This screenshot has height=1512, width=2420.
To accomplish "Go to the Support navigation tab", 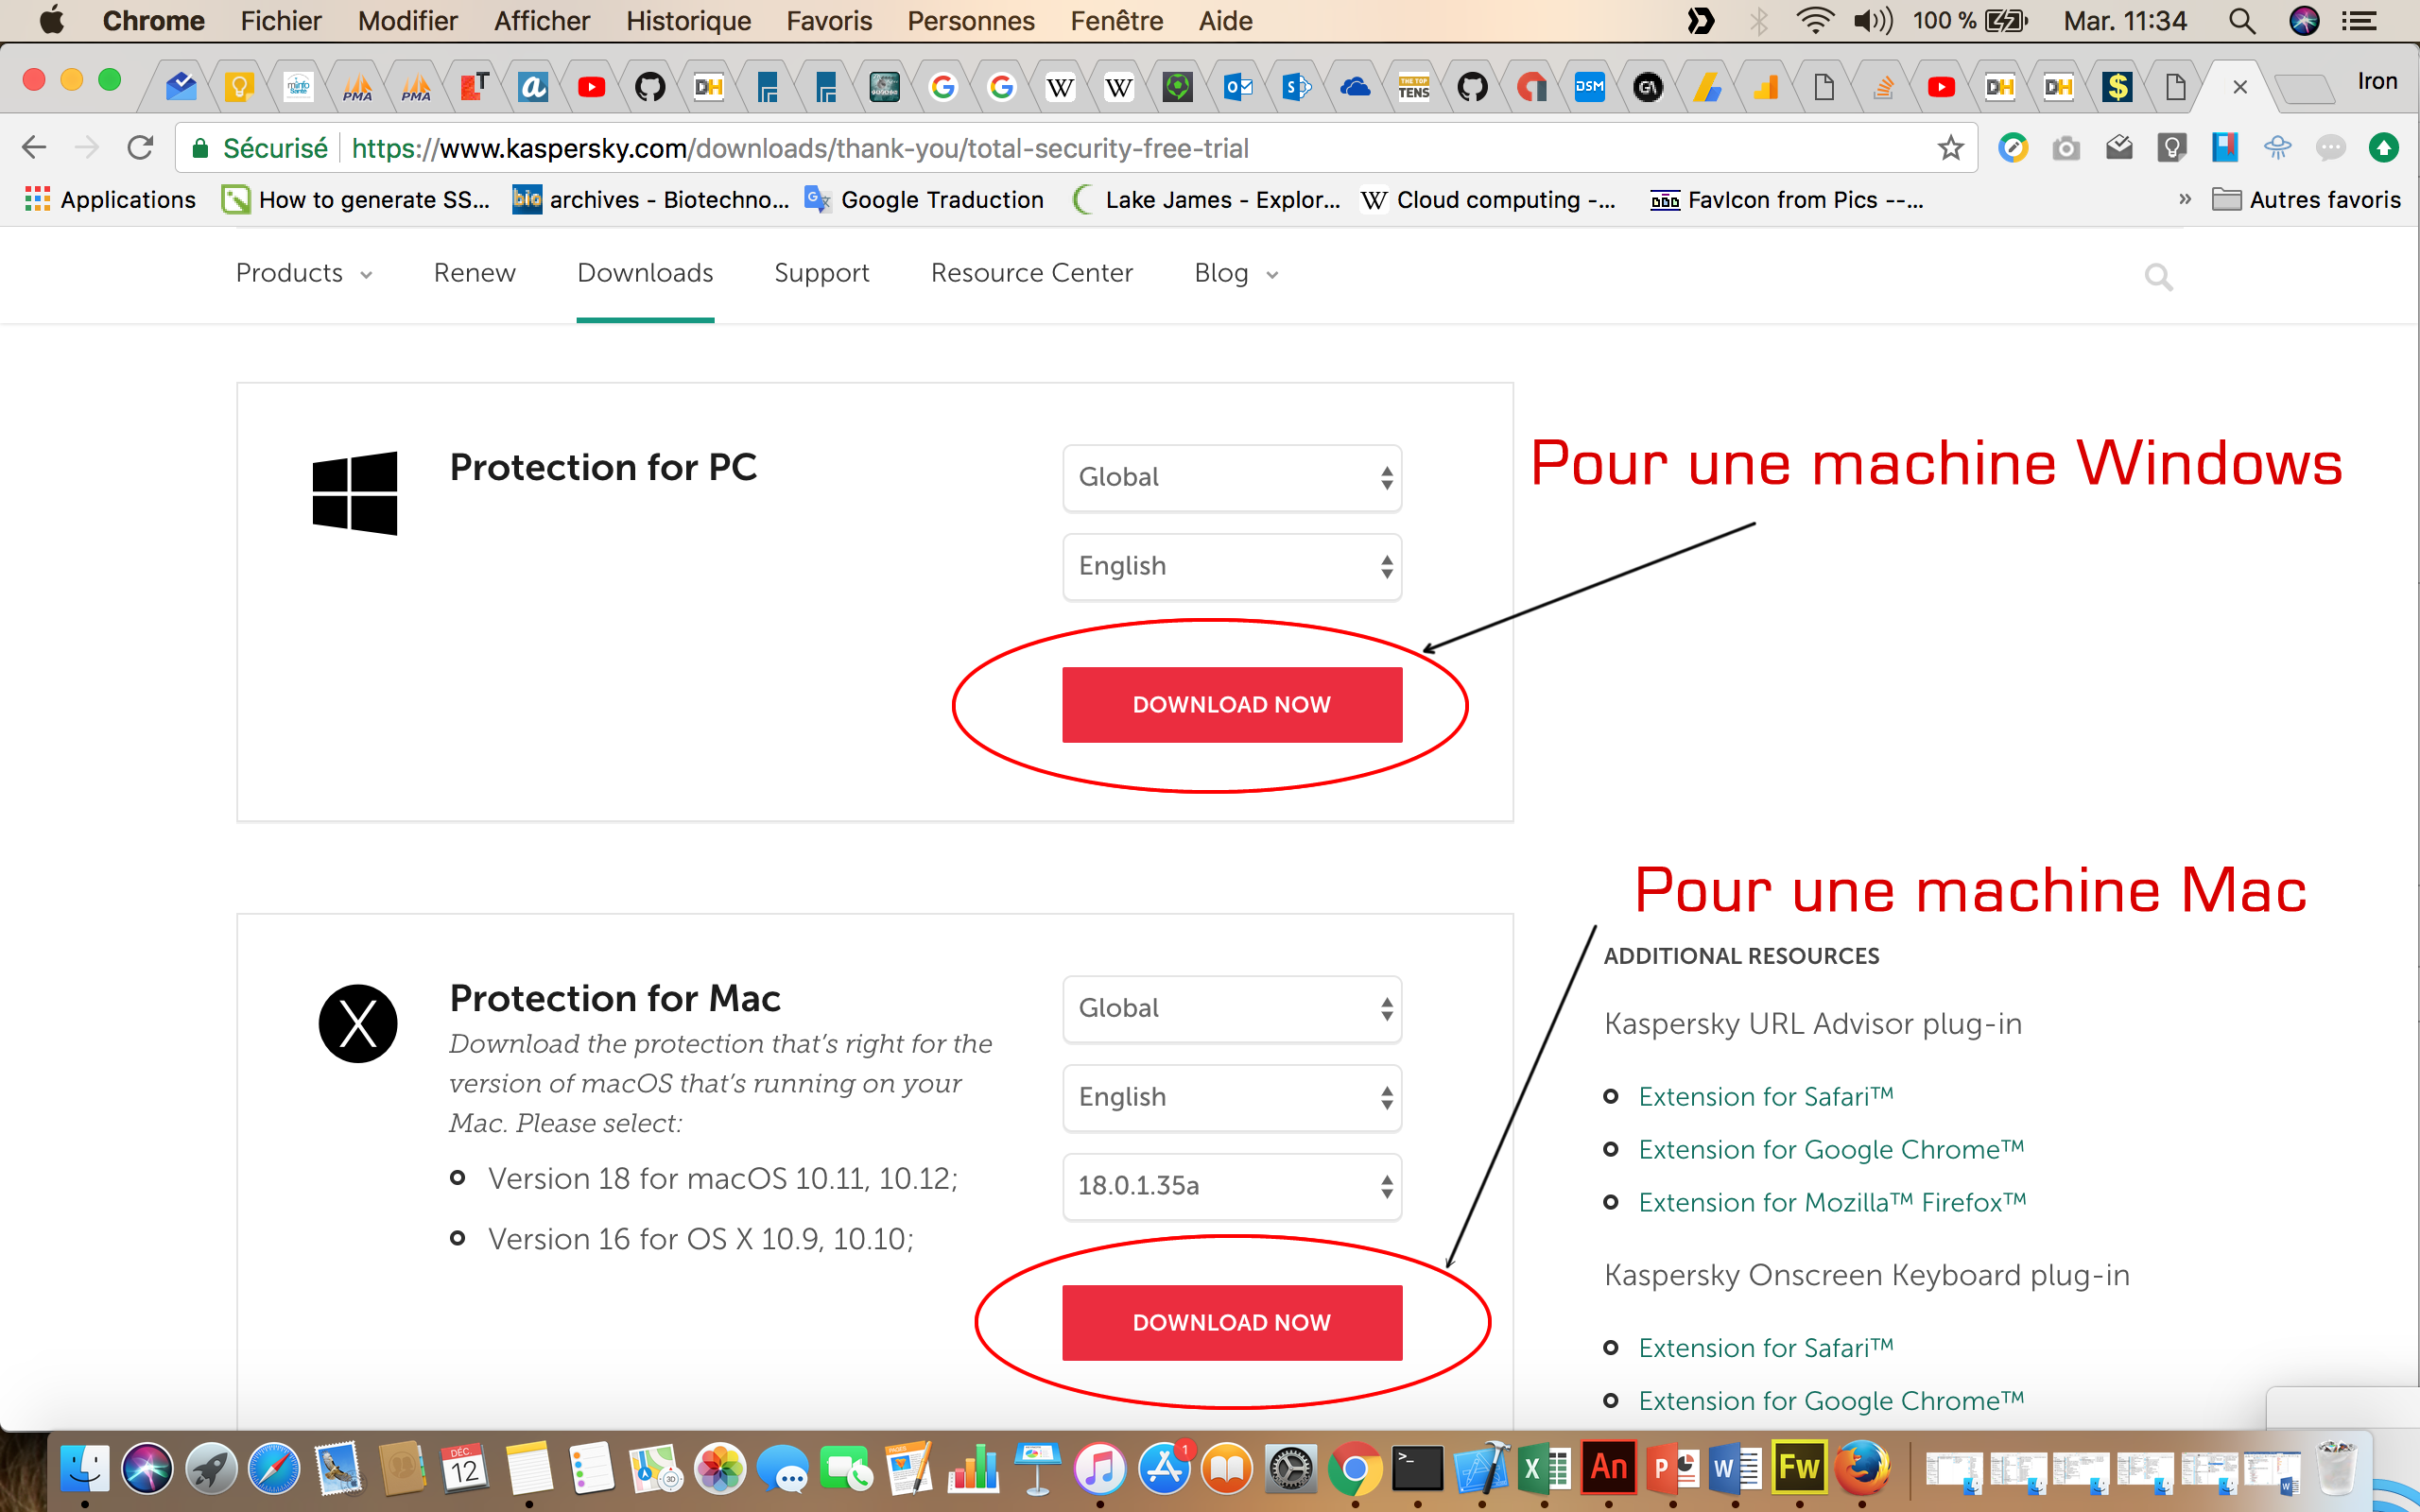I will pos(821,273).
